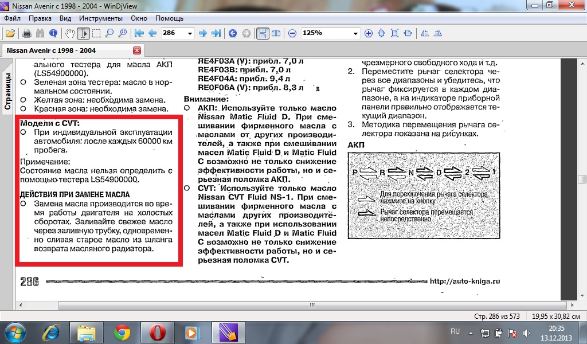Toggle the text select cursor tool
587x344 pixels.
coord(83,33)
